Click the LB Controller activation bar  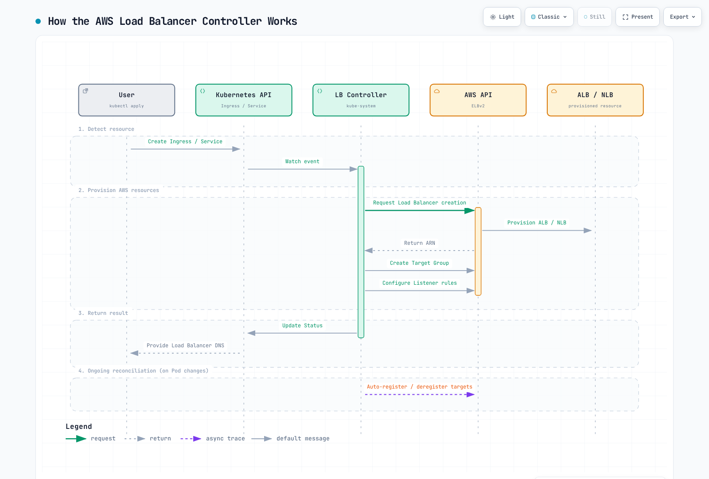[x=361, y=252]
